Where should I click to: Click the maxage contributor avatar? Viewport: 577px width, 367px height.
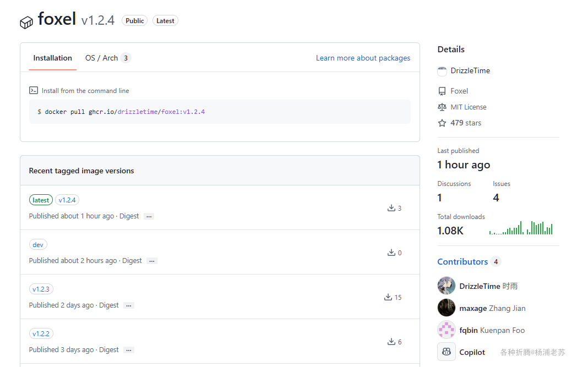(447, 308)
